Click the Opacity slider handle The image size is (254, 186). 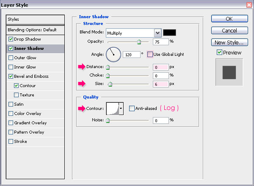click(x=138, y=42)
